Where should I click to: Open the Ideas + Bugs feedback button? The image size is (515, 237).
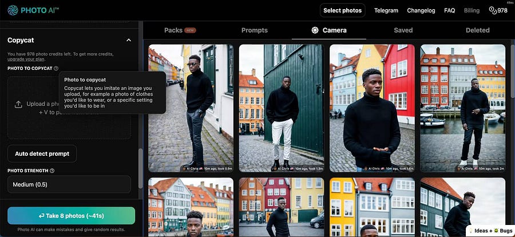coord(490,231)
